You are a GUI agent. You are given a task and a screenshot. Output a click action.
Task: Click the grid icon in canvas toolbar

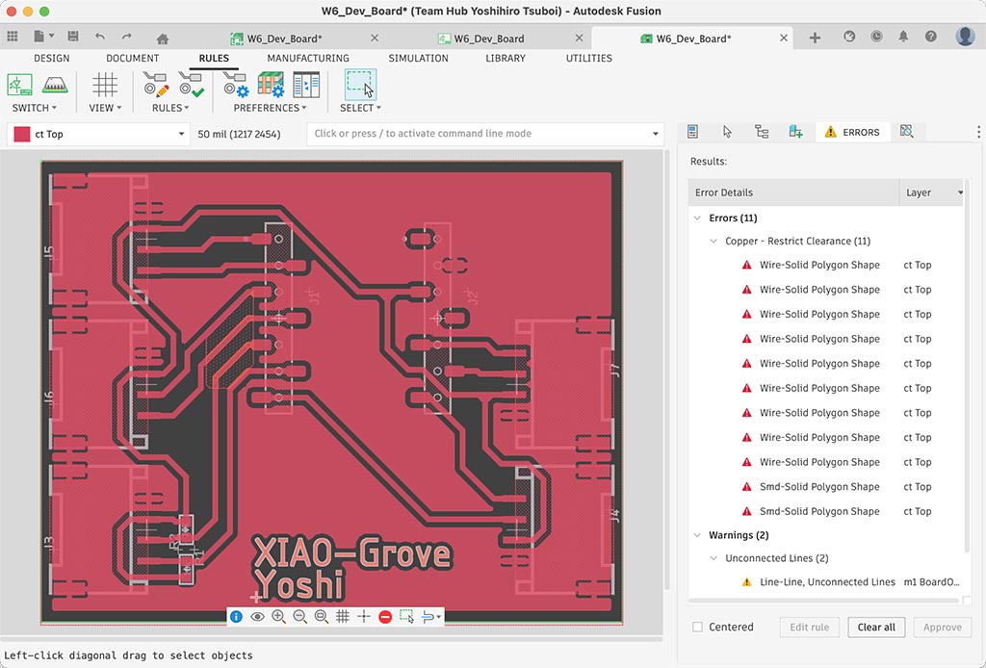click(343, 616)
